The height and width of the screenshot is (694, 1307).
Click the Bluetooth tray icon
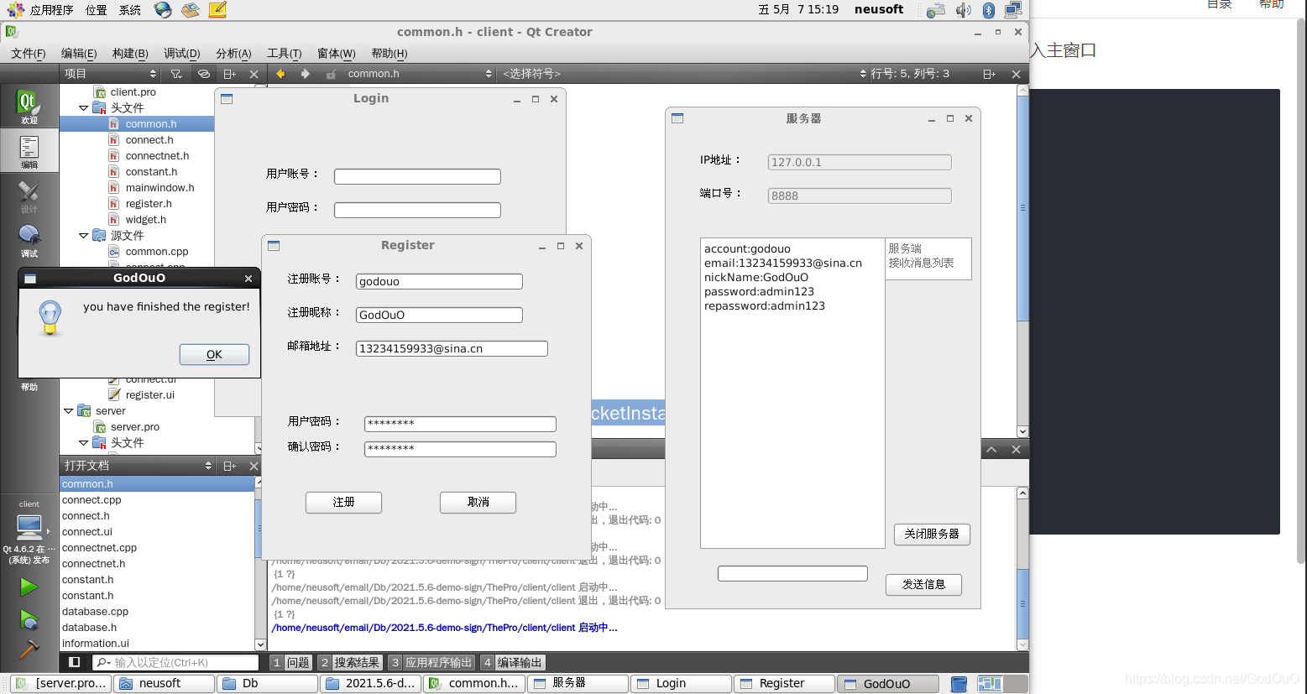[988, 10]
